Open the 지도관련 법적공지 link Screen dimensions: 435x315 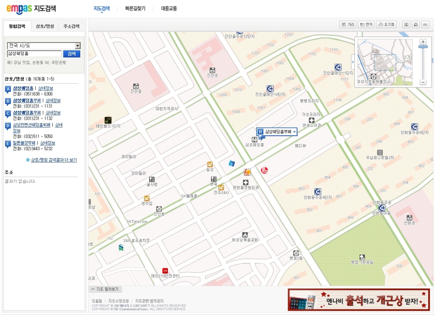click(x=149, y=301)
